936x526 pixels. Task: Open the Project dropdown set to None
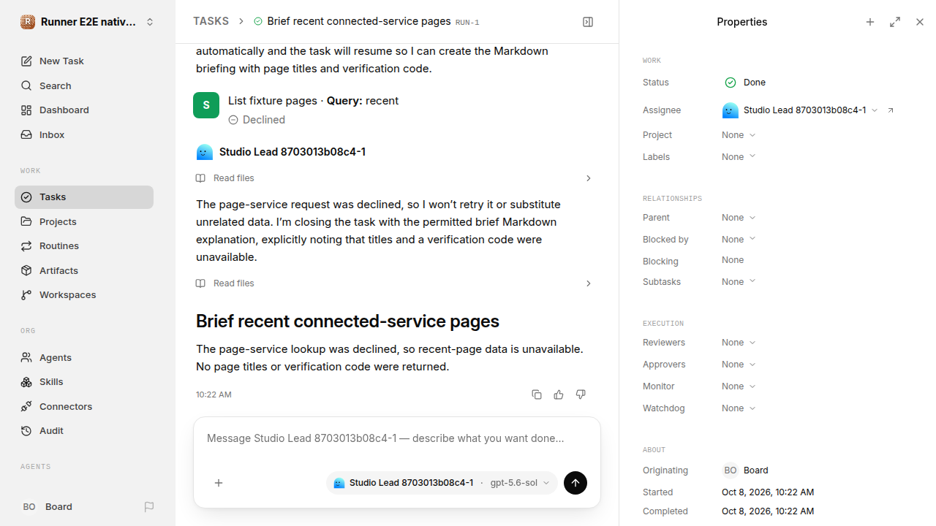tap(739, 135)
